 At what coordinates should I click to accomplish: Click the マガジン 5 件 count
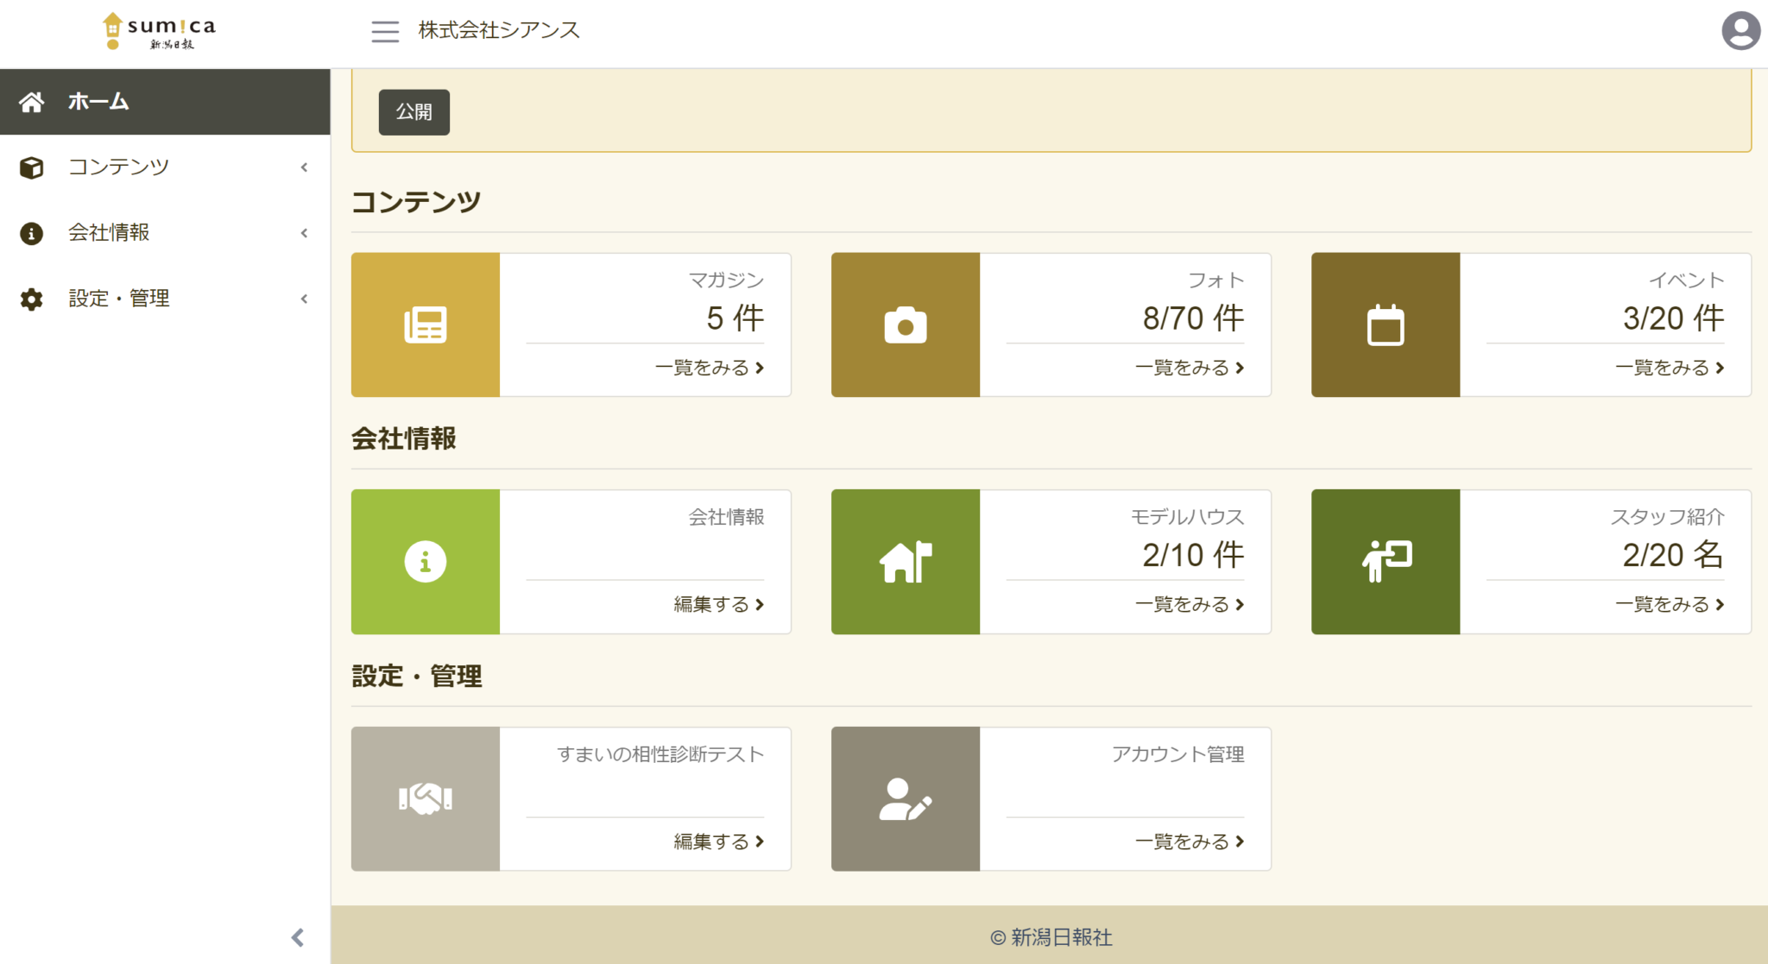736,318
